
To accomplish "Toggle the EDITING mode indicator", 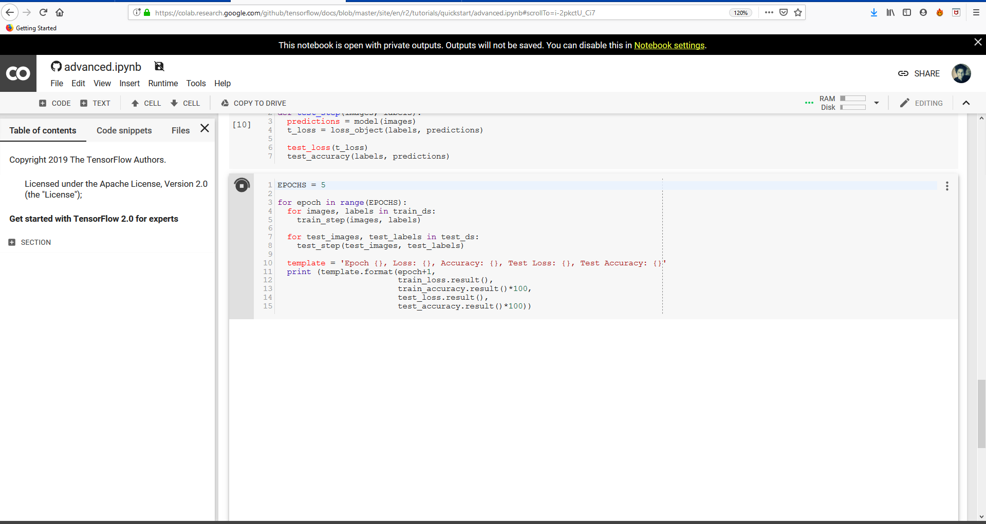I will (x=921, y=103).
